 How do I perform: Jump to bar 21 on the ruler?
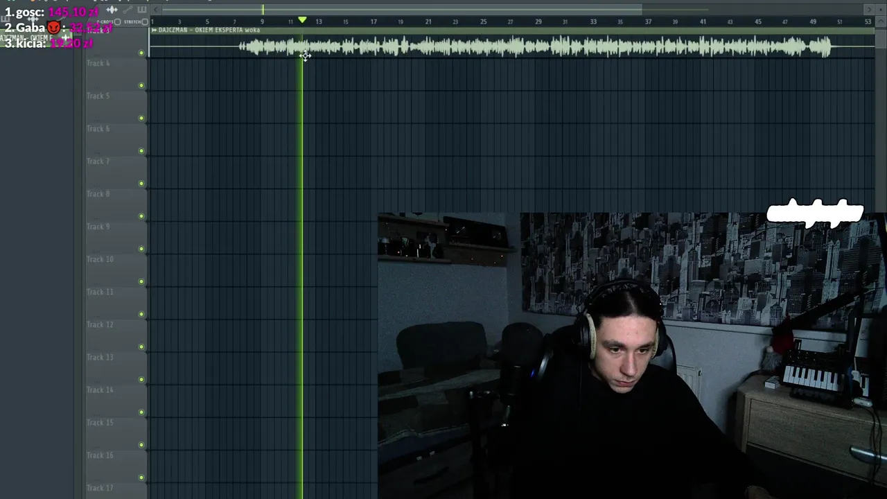click(428, 21)
